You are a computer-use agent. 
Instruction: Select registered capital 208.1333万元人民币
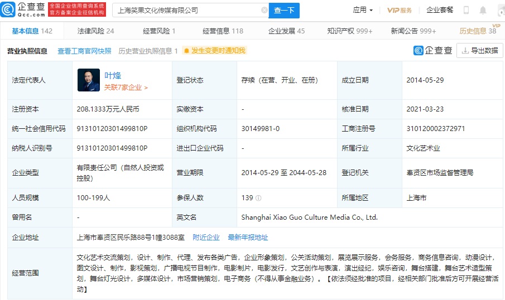pyautogui.click(x=108, y=109)
